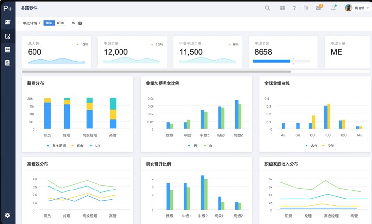This screenshot has width=372, height=224.
Task: Toggle 今年 legend in 全球业绩曲线 chart
Action: 328,146
